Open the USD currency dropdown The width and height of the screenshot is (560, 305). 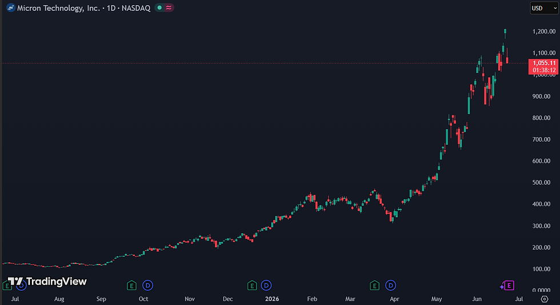point(544,8)
